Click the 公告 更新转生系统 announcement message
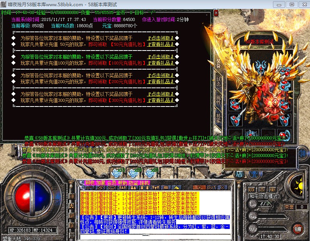 (155, 220)
